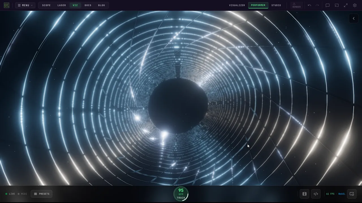Open the comment speech bubble icon
The height and width of the screenshot is (203, 362).
[327, 5]
